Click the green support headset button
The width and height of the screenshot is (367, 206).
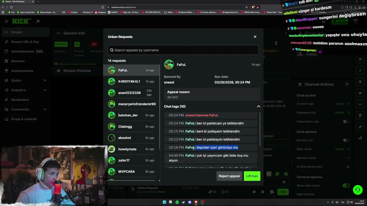coord(358,190)
